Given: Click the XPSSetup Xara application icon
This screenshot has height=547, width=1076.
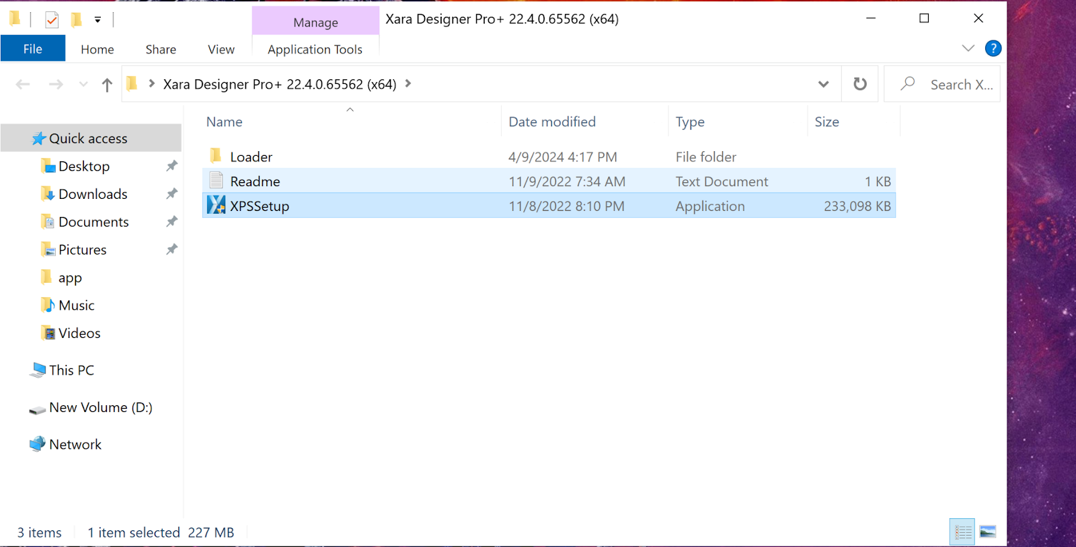Looking at the screenshot, I should [x=216, y=205].
